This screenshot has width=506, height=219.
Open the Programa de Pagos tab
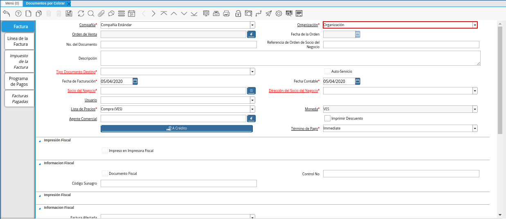(18, 81)
